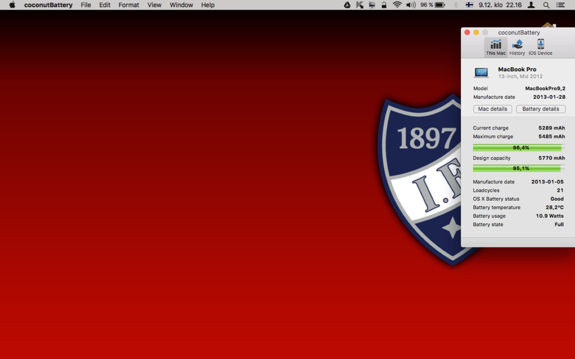Click the Battery state label
The height and width of the screenshot is (359, 575).
[x=488, y=224]
